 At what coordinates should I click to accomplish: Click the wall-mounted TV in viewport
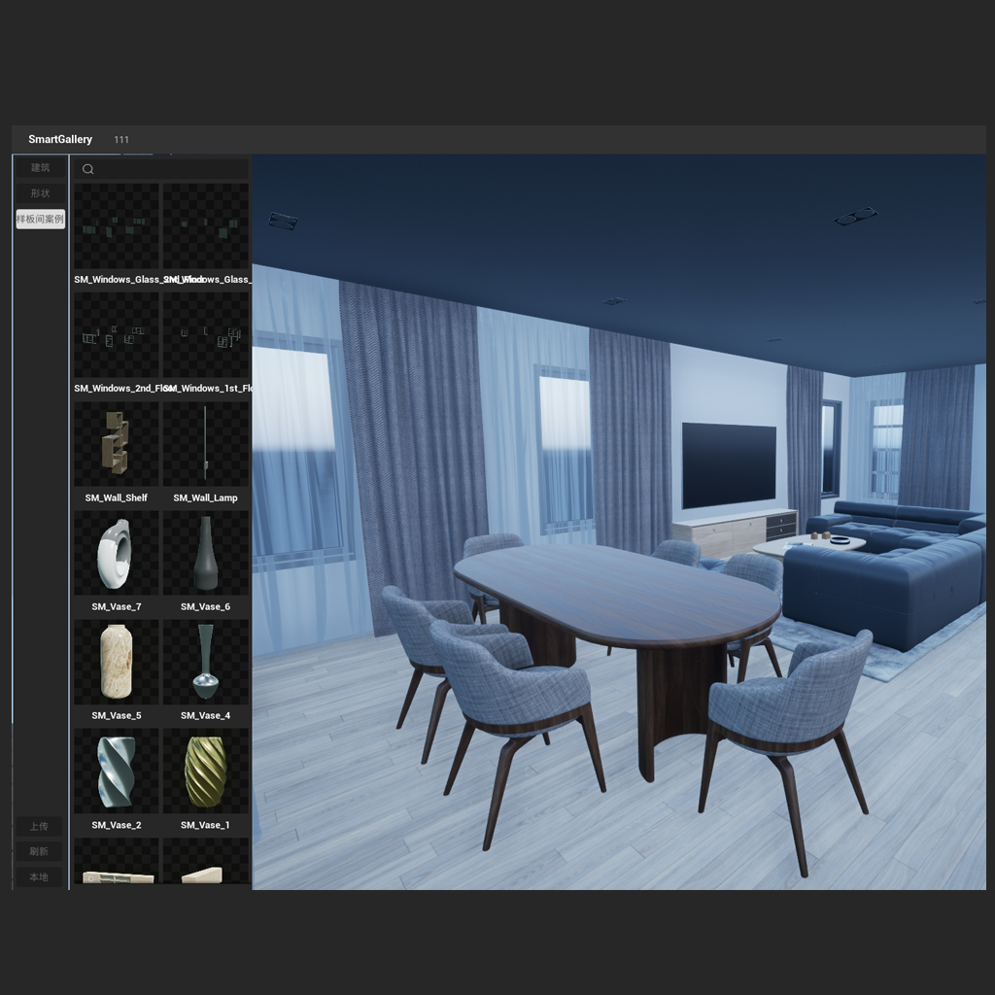[x=729, y=465]
